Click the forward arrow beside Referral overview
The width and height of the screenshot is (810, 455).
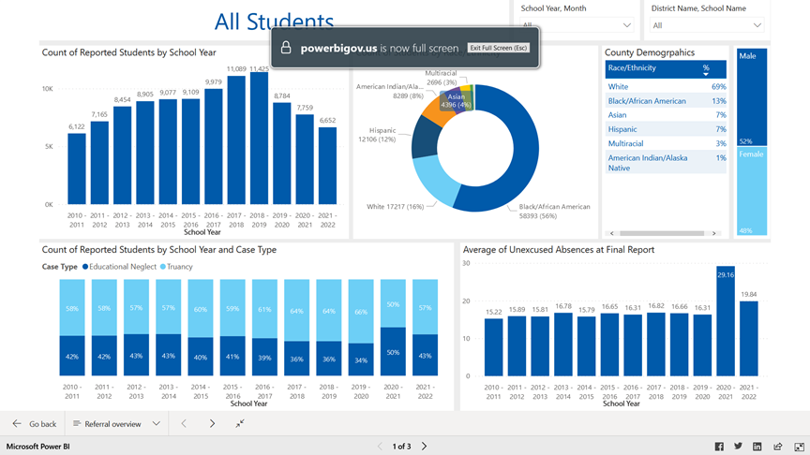212,424
